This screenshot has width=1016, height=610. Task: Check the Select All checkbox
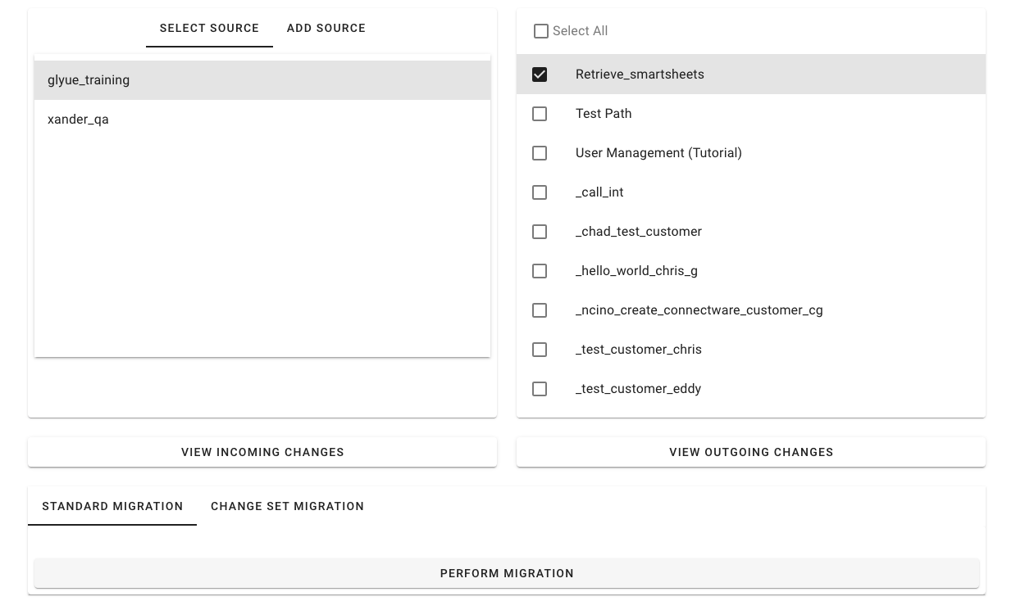(x=541, y=31)
